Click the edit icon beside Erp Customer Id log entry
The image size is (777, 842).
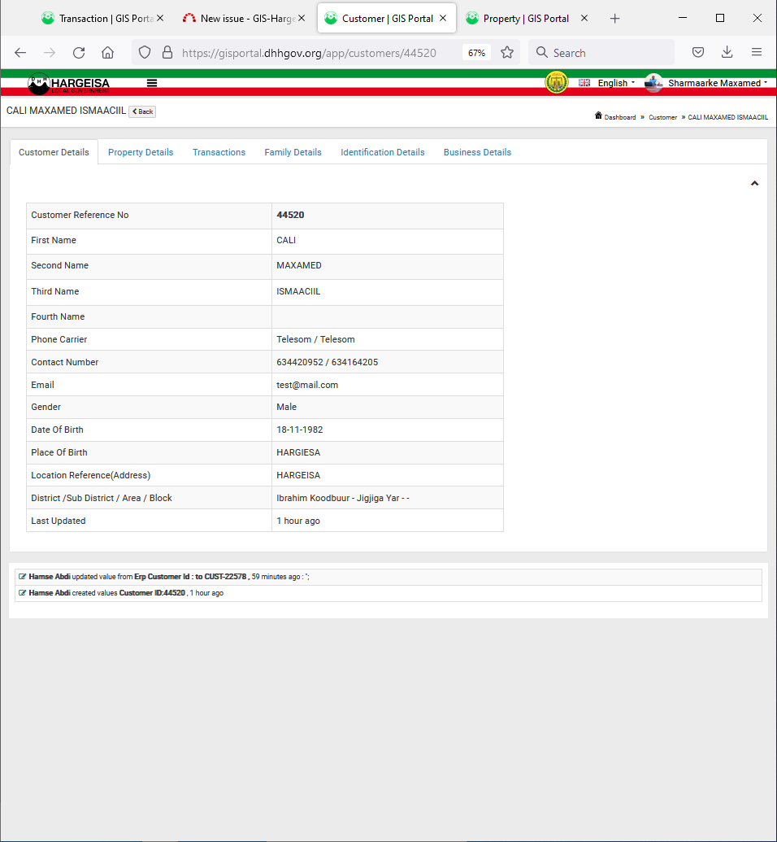pyautogui.click(x=23, y=577)
